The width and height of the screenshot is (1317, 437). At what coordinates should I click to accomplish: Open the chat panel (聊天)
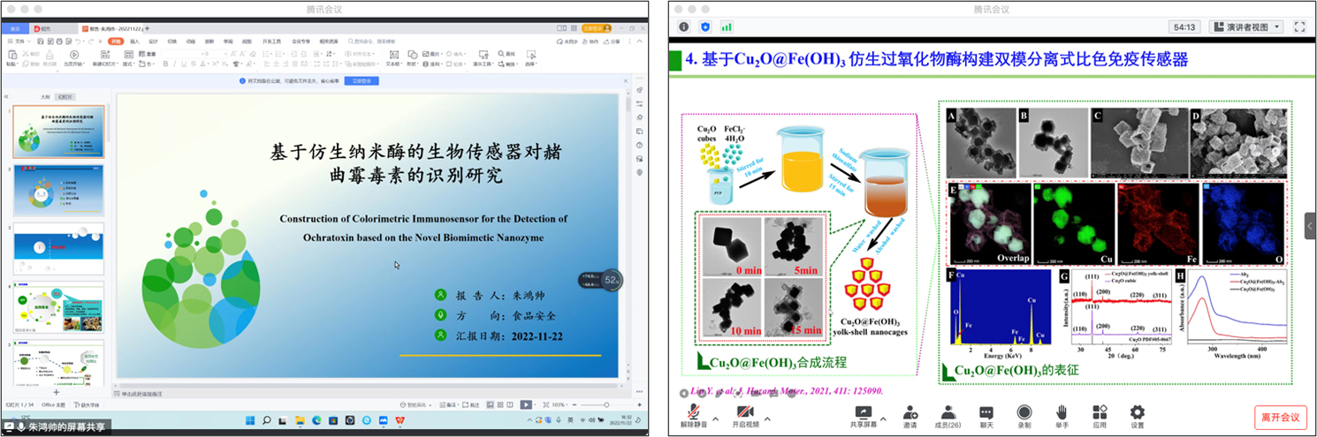click(x=986, y=413)
